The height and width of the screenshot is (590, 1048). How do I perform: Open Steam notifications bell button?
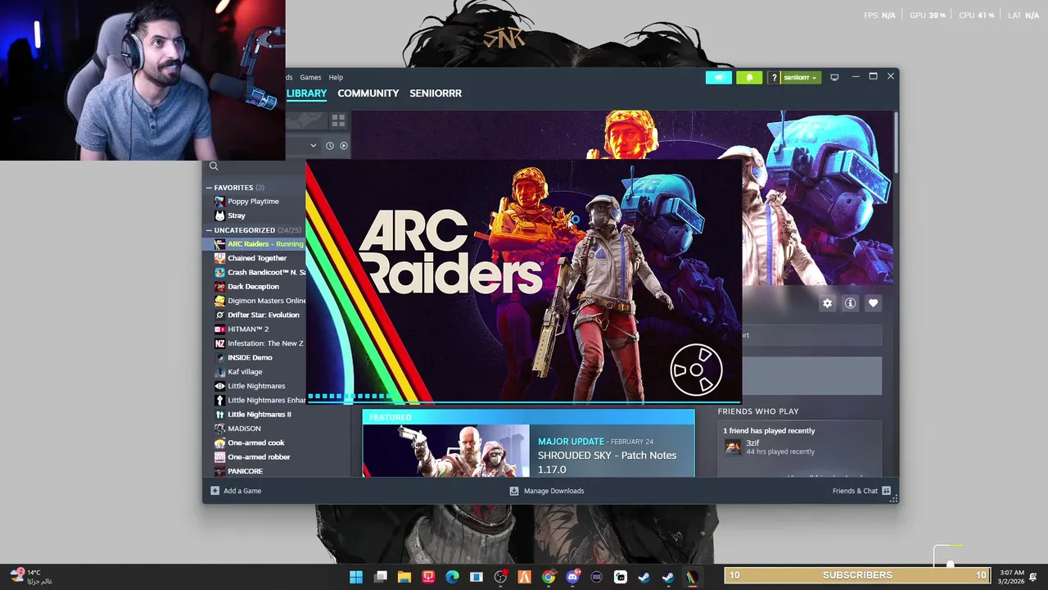(749, 77)
